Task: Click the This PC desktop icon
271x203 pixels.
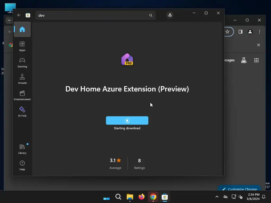Action: coord(10,8)
